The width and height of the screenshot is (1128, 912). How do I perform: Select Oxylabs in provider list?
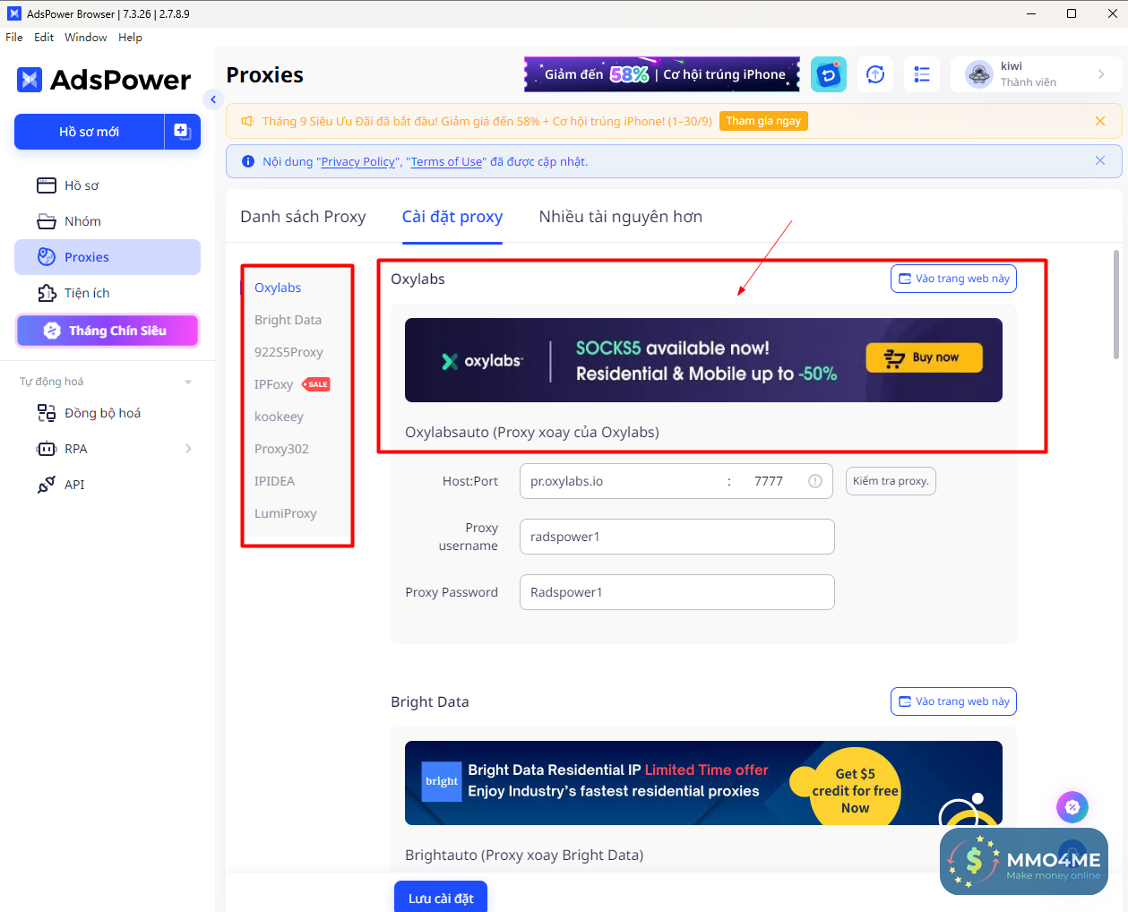[x=278, y=288]
